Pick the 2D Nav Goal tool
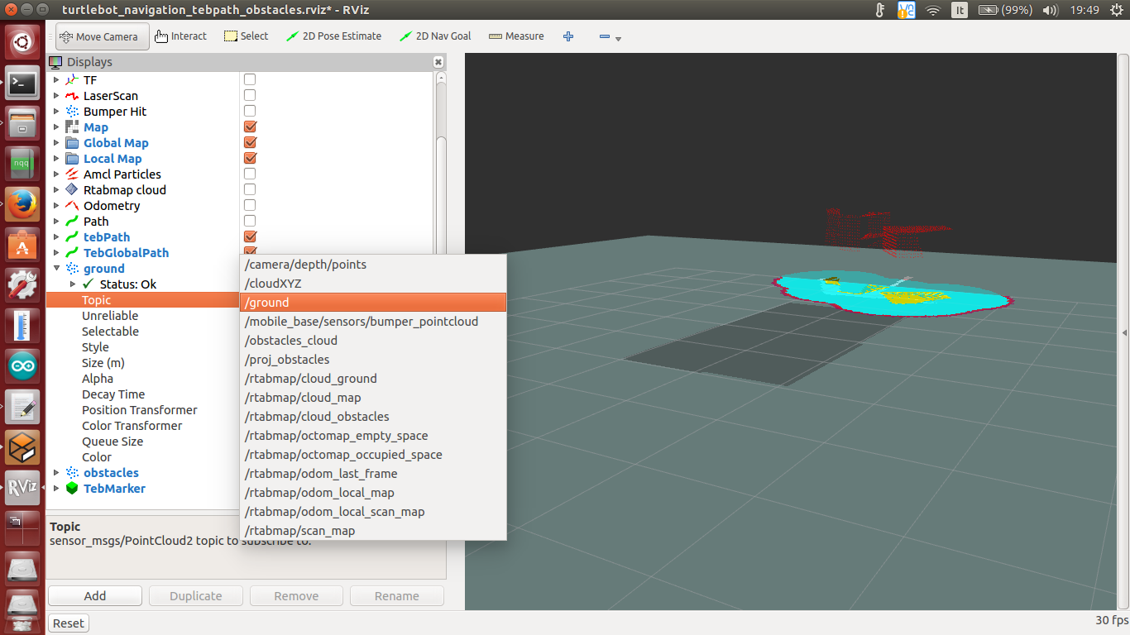This screenshot has width=1130, height=635. [435, 36]
